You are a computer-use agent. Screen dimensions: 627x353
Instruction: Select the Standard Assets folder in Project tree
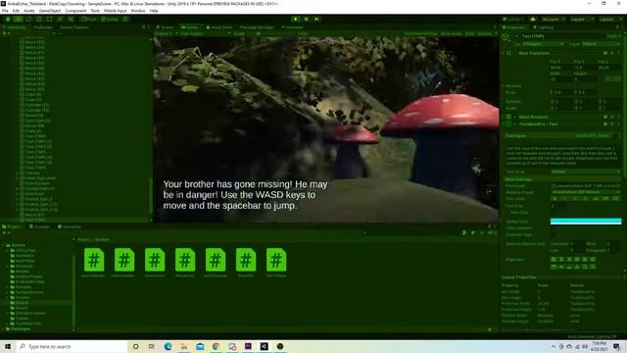30,313
